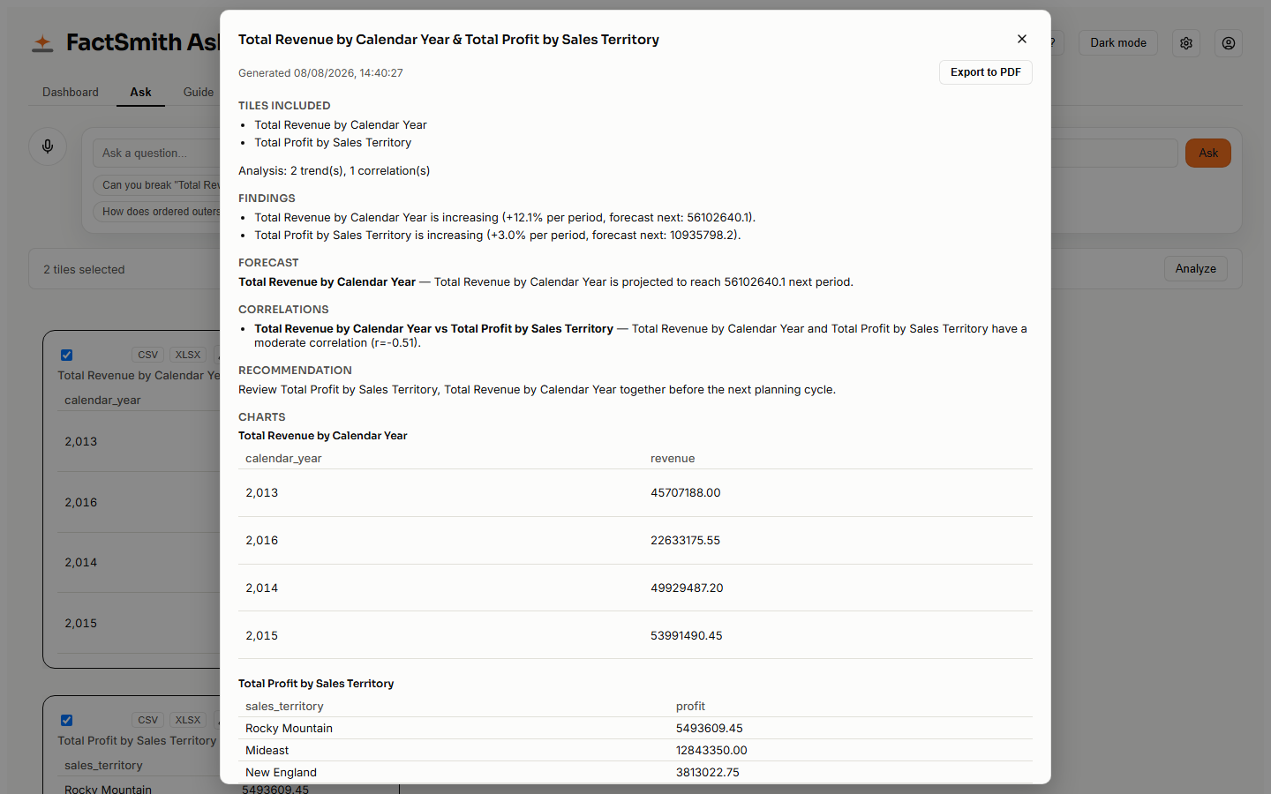Image resolution: width=1271 pixels, height=794 pixels.
Task: Click the profit column header in report
Action: tap(690, 706)
